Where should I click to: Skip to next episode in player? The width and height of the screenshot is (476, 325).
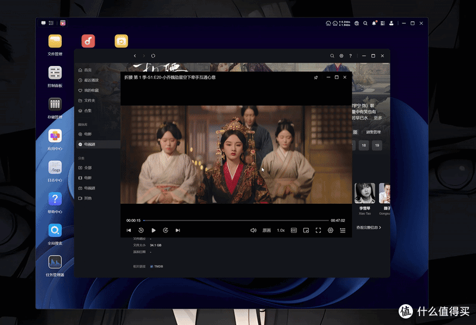pos(178,231)
